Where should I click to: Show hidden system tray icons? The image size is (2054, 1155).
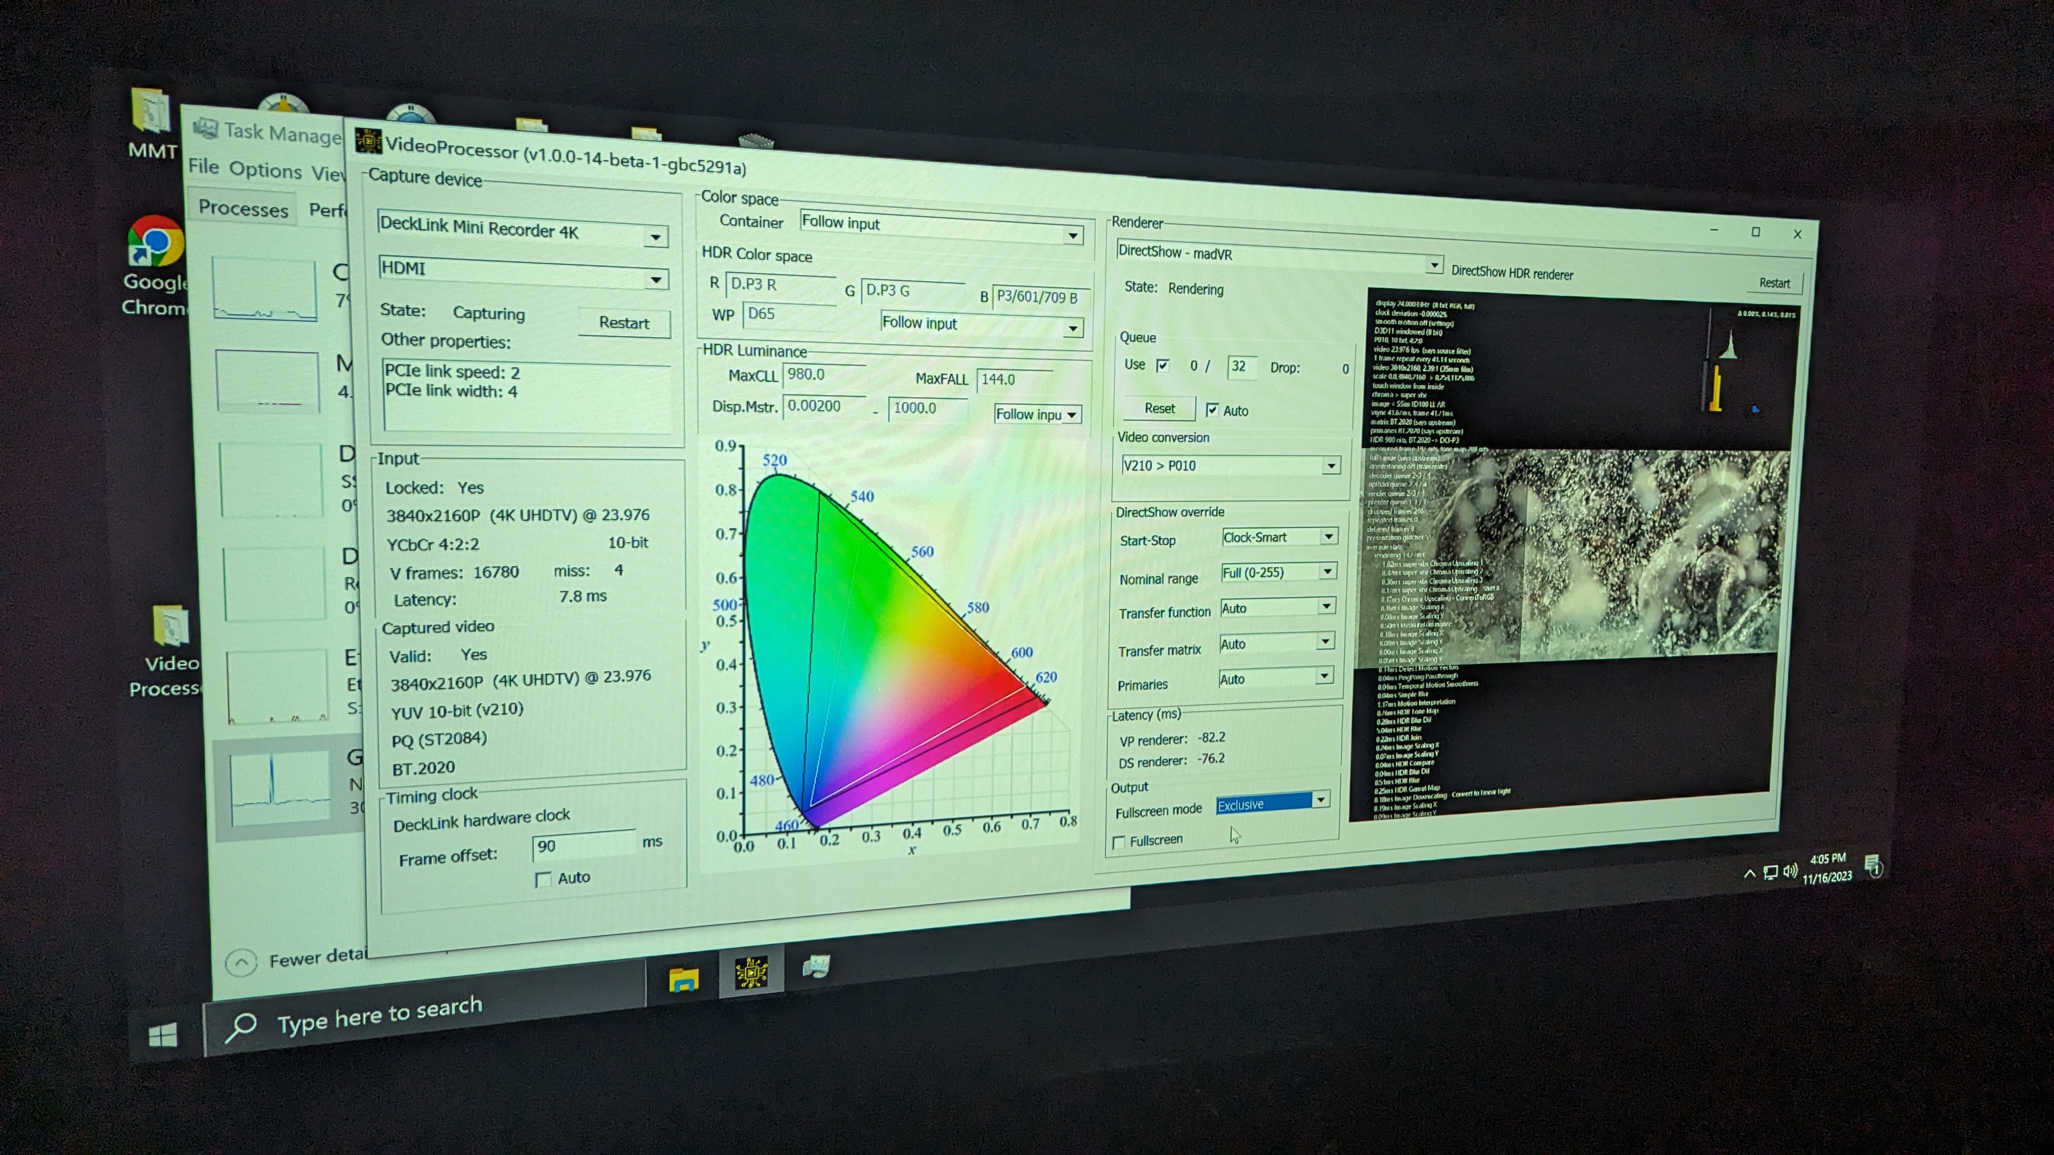pyautogui.click(x=1749, y=873)
